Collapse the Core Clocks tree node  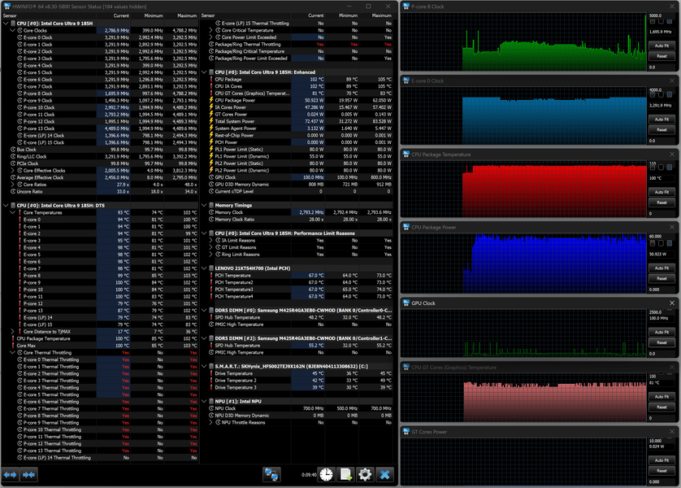pos(12,30)
